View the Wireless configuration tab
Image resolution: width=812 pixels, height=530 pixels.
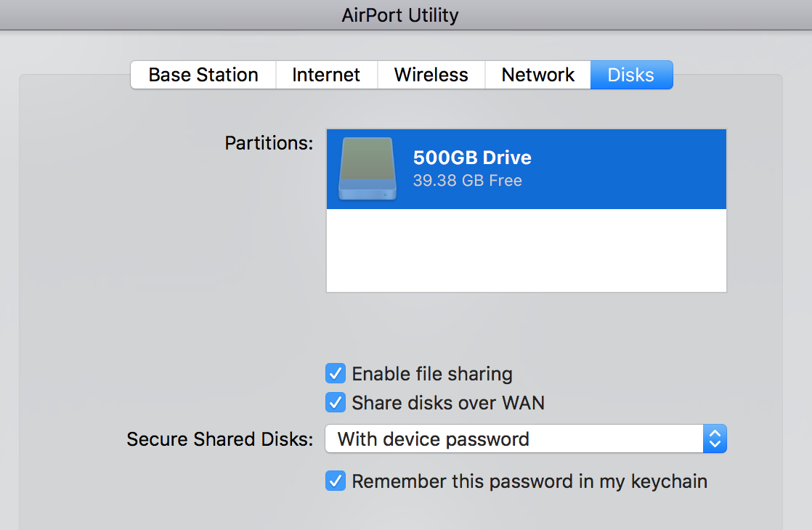tap(431, 74)
